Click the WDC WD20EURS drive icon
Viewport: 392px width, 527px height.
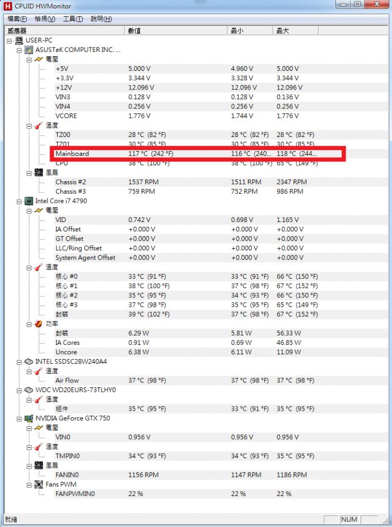(29, 390)
